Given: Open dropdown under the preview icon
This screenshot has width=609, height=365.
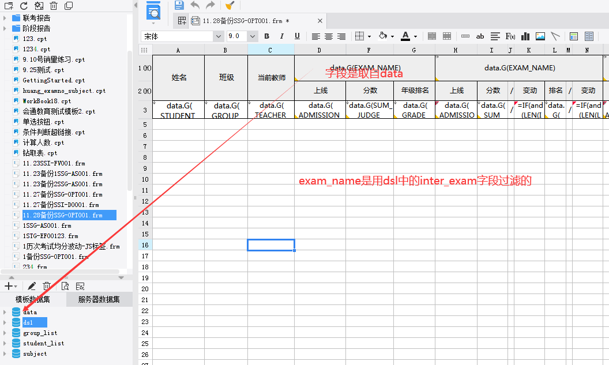Looking at the screenshot, I should click(x=153, y=23).
